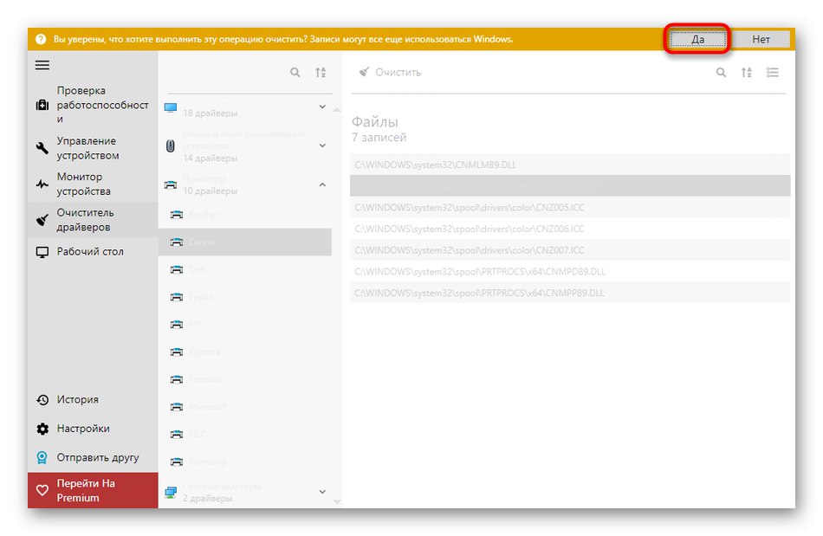Click scrollbar down arrow in category list

pyautogui.click(x=337, y=502)
